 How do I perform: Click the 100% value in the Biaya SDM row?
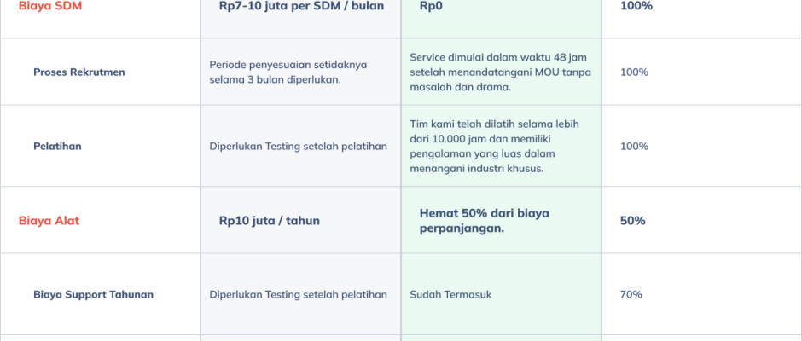coord(636,6)
